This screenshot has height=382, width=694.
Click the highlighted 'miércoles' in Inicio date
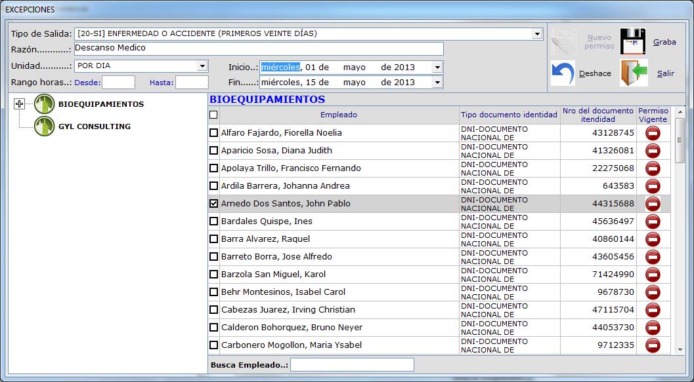[x=280, y=67]
